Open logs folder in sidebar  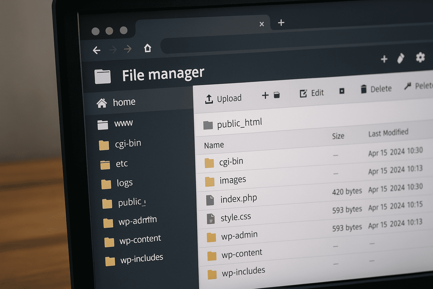(124, 183)
